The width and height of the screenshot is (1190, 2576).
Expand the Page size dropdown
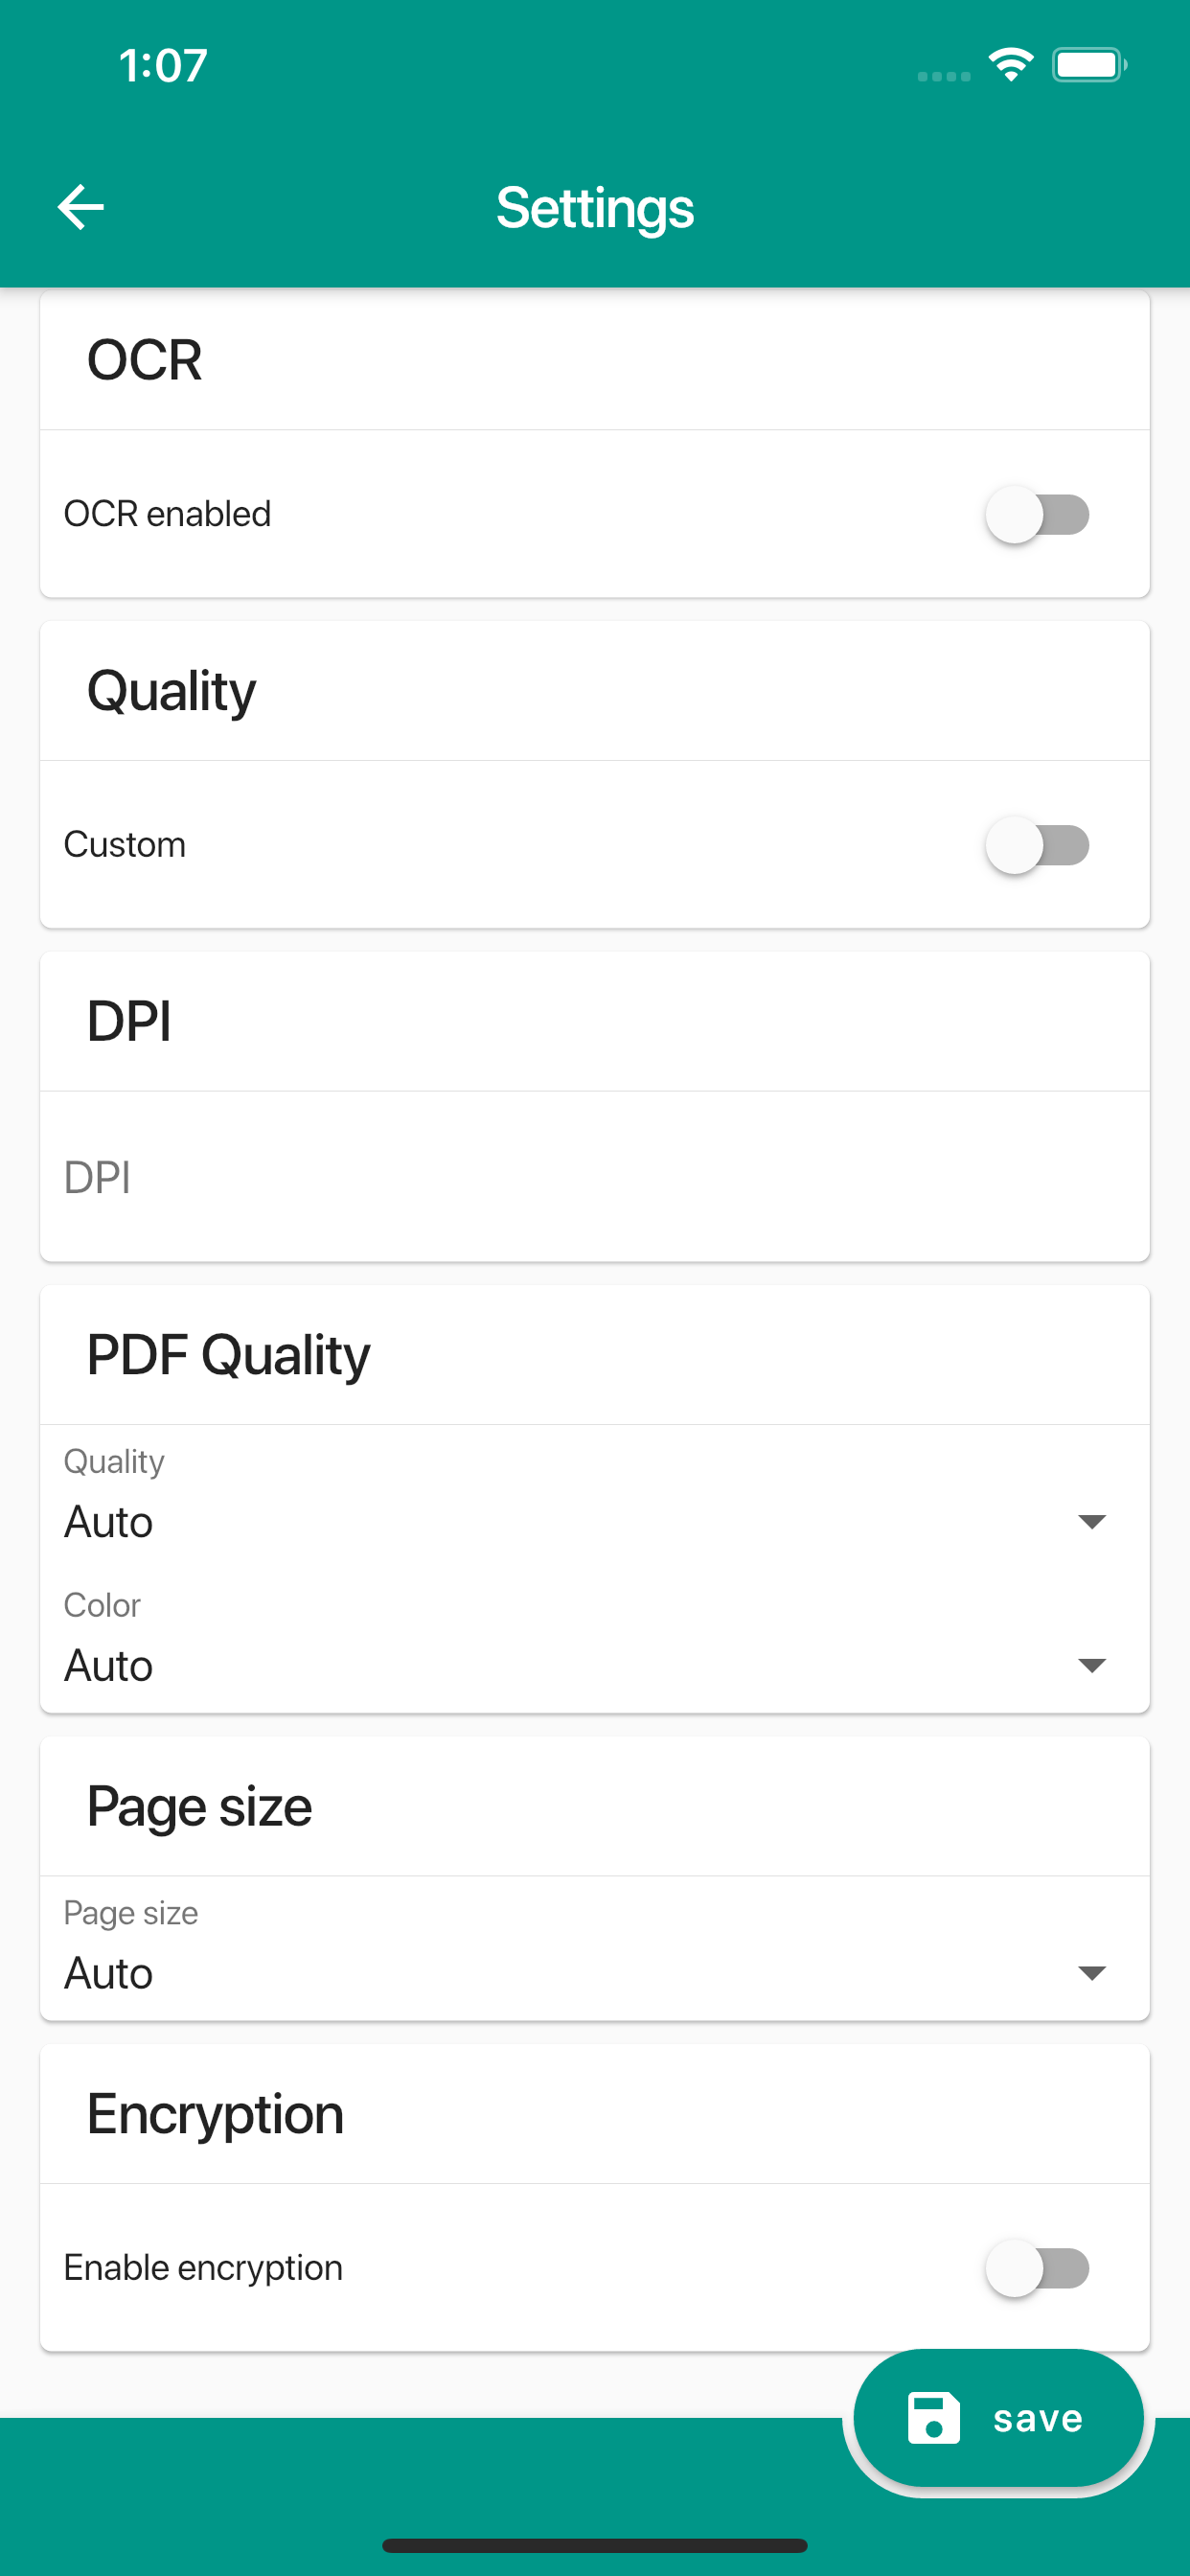[595, 1972]
